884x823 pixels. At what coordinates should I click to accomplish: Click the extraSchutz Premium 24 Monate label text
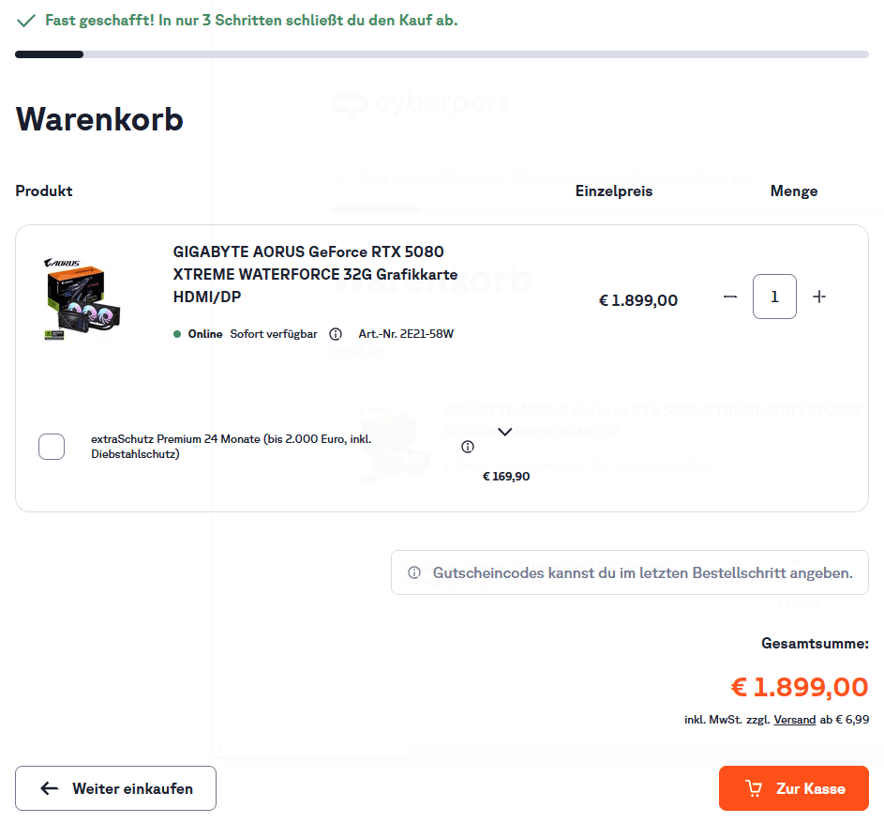(x=232, y=447)
